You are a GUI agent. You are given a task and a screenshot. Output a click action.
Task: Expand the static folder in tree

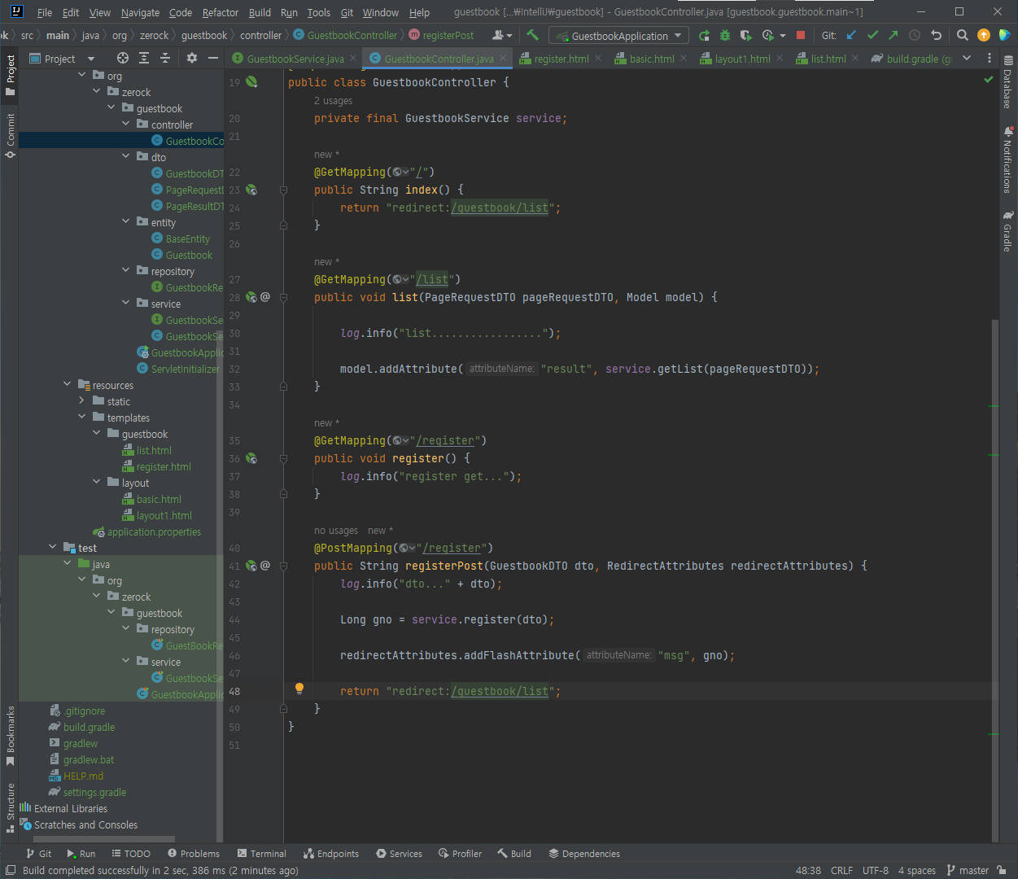[82, 401]
